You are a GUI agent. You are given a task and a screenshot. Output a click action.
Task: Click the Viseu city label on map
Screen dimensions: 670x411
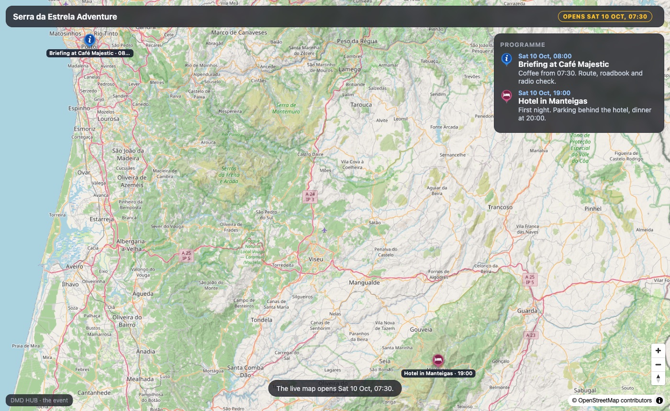tap(316, 259)
